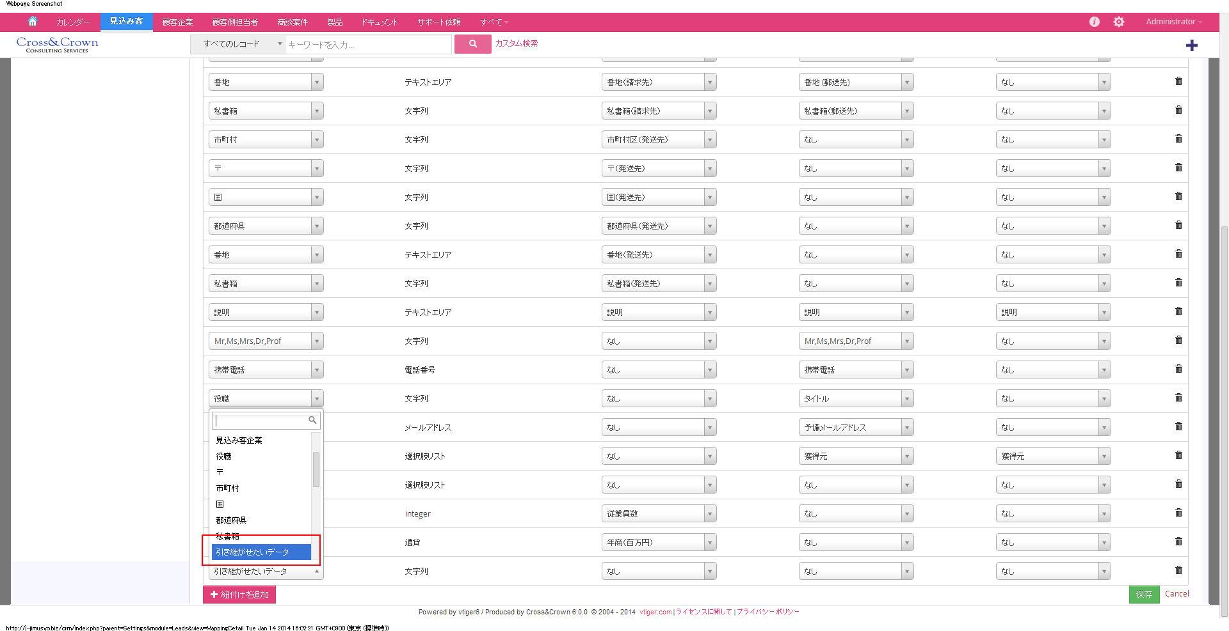Delete the 説明 mapping row
Screen dimensions: 1229x631
[x=1178, y=311]
